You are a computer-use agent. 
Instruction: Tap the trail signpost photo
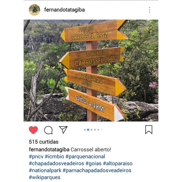click(x=91, y=70)
